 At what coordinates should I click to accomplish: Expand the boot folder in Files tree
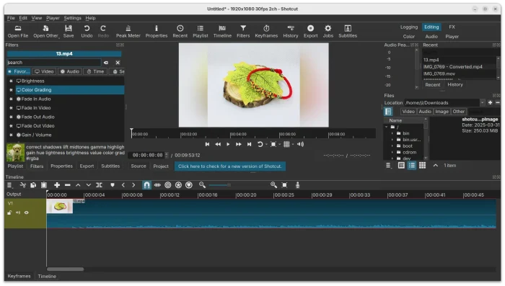(x=392, y=146)
